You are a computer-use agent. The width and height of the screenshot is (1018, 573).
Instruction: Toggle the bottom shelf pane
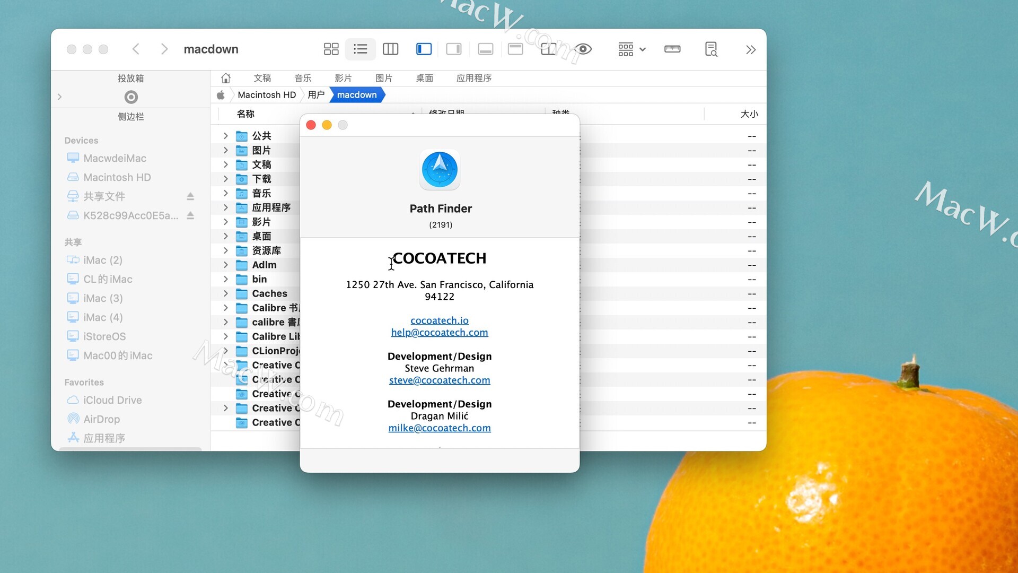tap(485, 49)
